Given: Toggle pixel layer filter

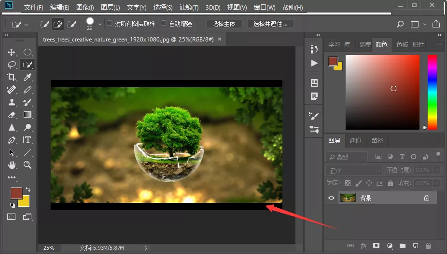Looking at the screenshot, I should click(x=378, y=156).
